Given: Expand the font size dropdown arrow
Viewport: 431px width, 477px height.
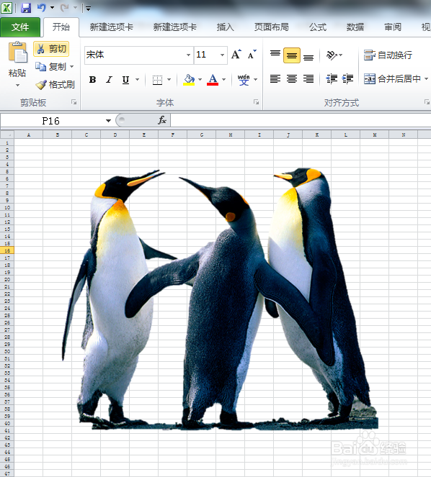Looking at the screenshot, I should tap(222, 55).
